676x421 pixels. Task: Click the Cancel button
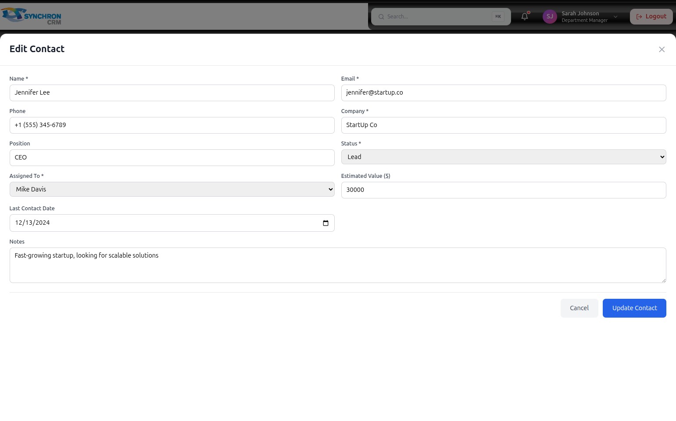[x=579, y=308]
